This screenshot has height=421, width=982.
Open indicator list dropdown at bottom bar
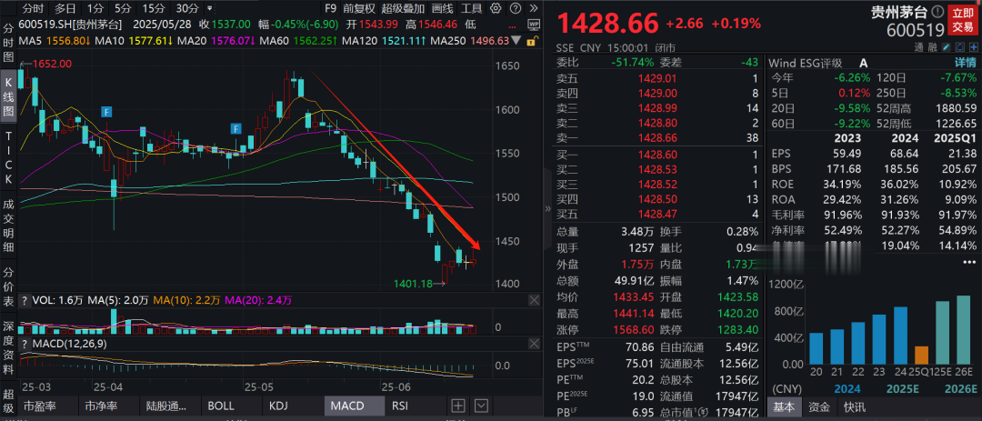click(x=481, y=406)
